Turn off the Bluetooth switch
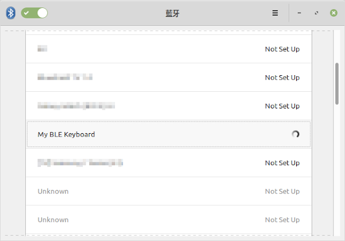The height and width of the screenshot is (241, 345). pyautogui.click(x=34, y=13)
